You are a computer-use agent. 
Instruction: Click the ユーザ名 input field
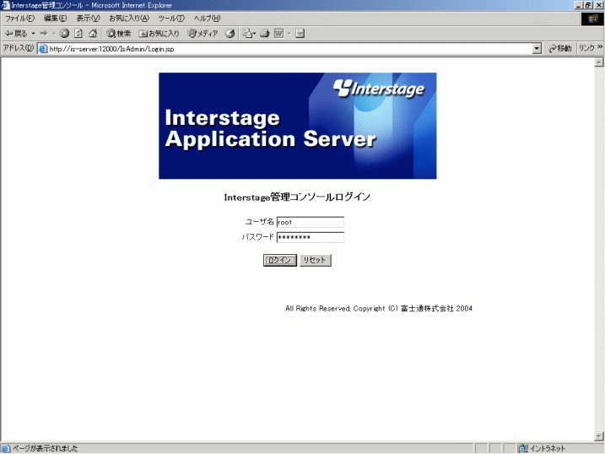[311, 222]
